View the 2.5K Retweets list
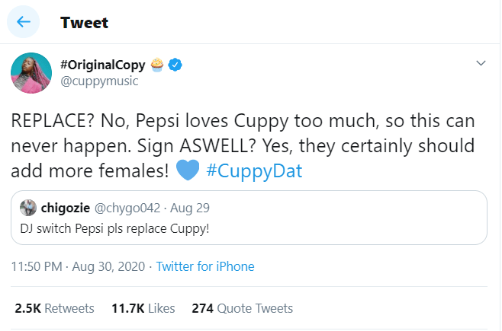Screen dimensions: 502x331 coord(54,308)
